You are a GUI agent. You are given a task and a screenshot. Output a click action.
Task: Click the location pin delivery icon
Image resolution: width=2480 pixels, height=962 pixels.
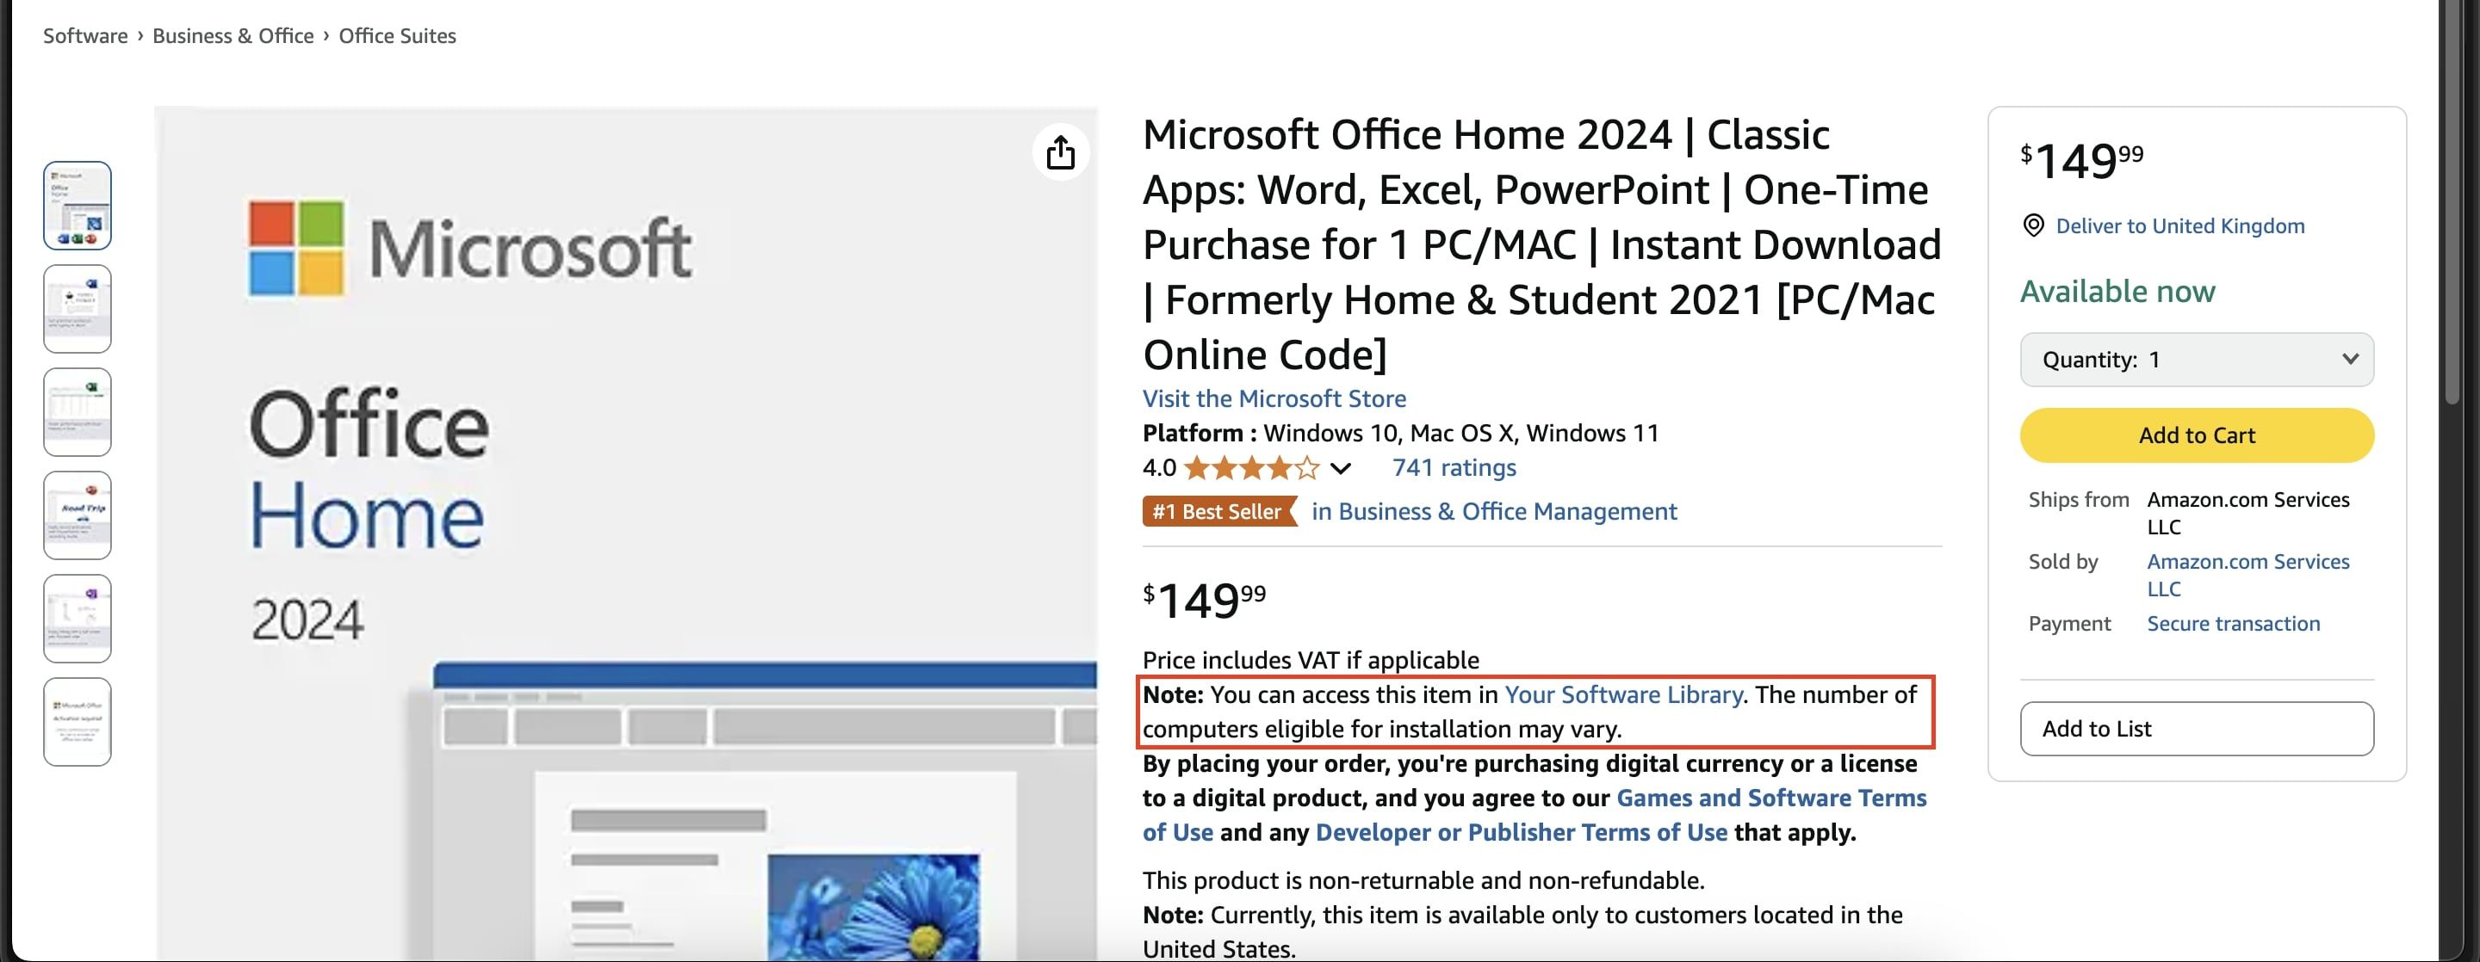click(2033, 226)
